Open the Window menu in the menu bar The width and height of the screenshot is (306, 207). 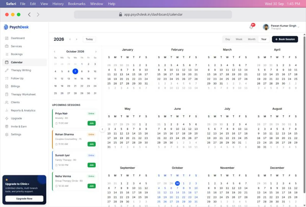(97, 4)
